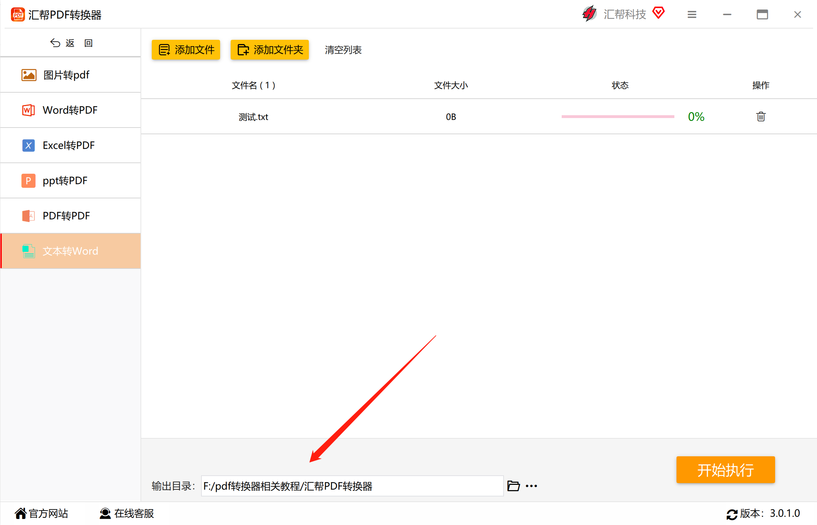Click the 添加文件夹 button
This screenshot has height=525, width=817.
[x=270, y=50]
